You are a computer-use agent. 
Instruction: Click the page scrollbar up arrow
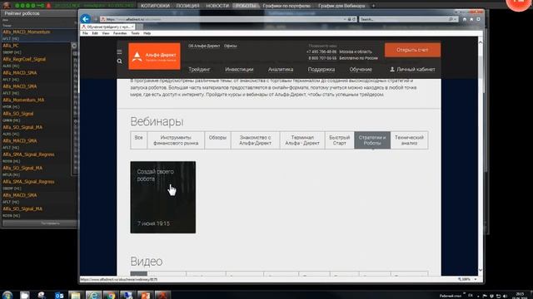point(481,42)
